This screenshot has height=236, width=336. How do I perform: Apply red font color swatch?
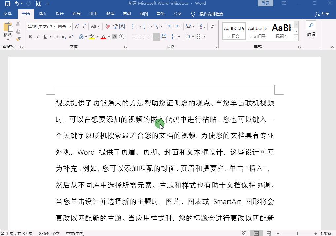(x=103, y=36)
